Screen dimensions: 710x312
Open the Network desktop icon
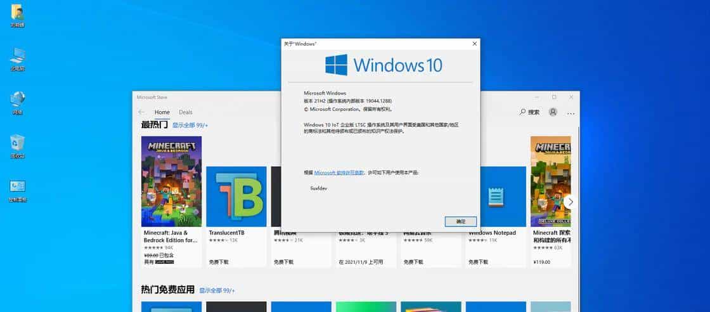[17, 103]
